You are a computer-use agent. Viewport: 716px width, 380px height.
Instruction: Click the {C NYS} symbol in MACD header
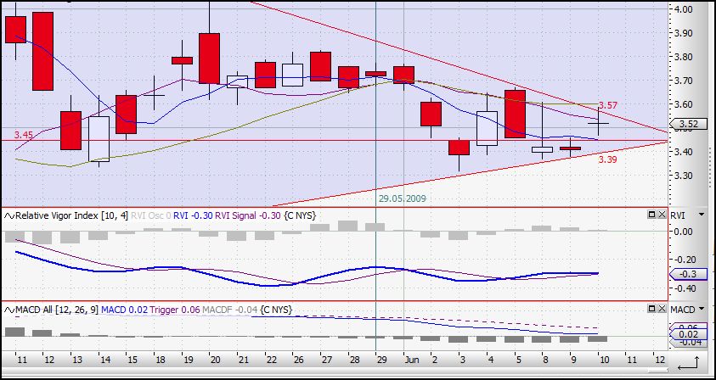[276, 310]
